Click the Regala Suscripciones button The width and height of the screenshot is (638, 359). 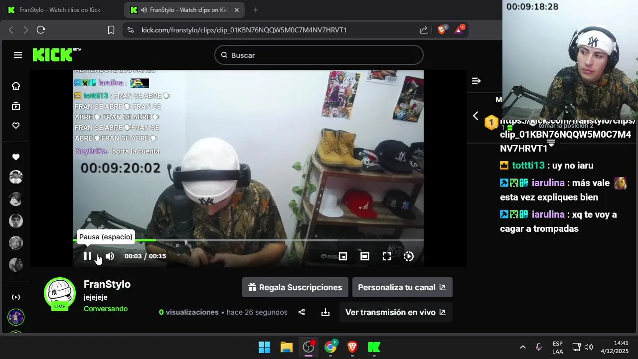coord(295,287)
